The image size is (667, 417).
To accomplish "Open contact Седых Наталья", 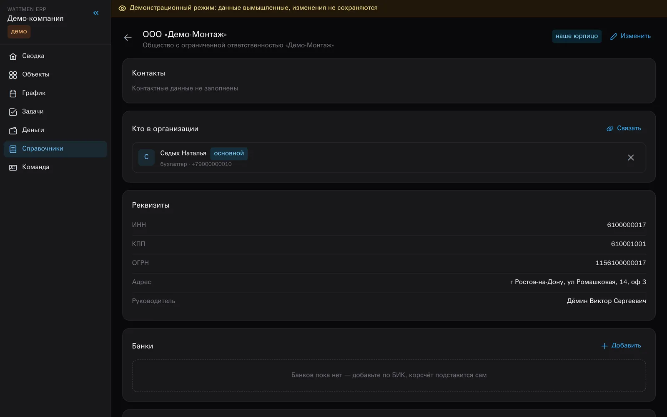I will point(183,153).
